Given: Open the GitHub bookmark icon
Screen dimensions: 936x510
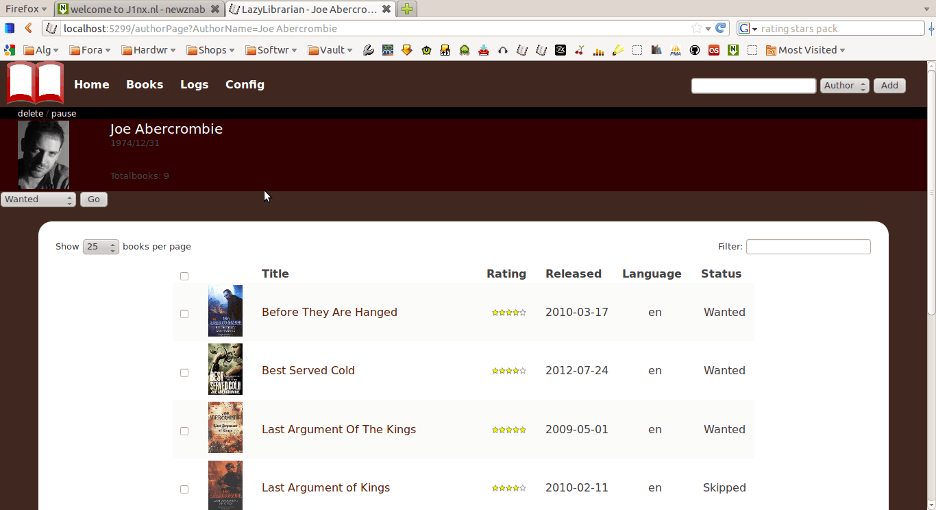Looking at the screenshot, I should coord(695,50).
